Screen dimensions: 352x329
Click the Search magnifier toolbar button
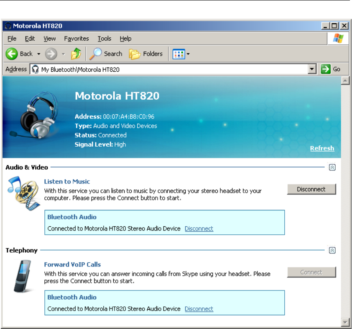coord(106,54)
